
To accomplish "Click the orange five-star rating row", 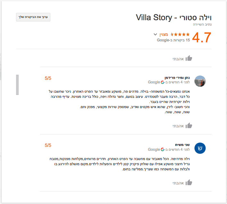I will click(180, 34).
